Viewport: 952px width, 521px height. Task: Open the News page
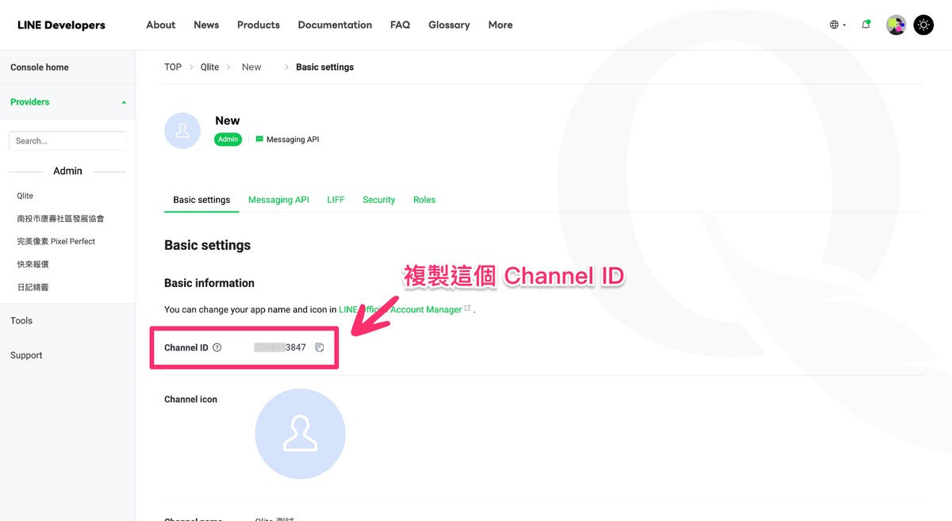pyautogui.click(x=206, y=25)
